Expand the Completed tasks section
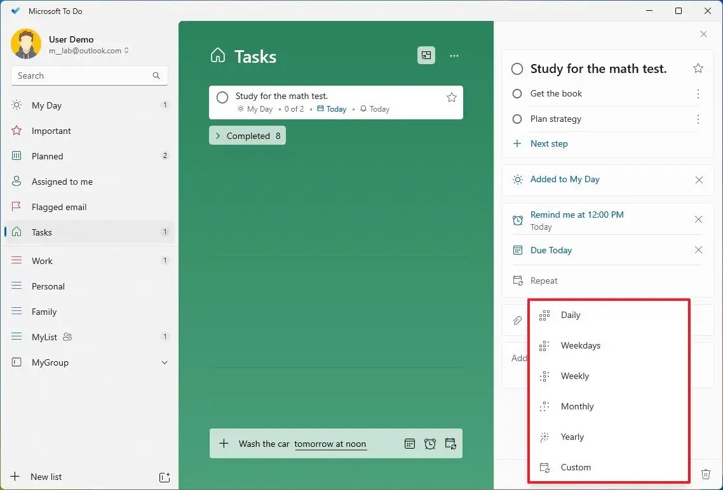 click(x=247, y=135)
